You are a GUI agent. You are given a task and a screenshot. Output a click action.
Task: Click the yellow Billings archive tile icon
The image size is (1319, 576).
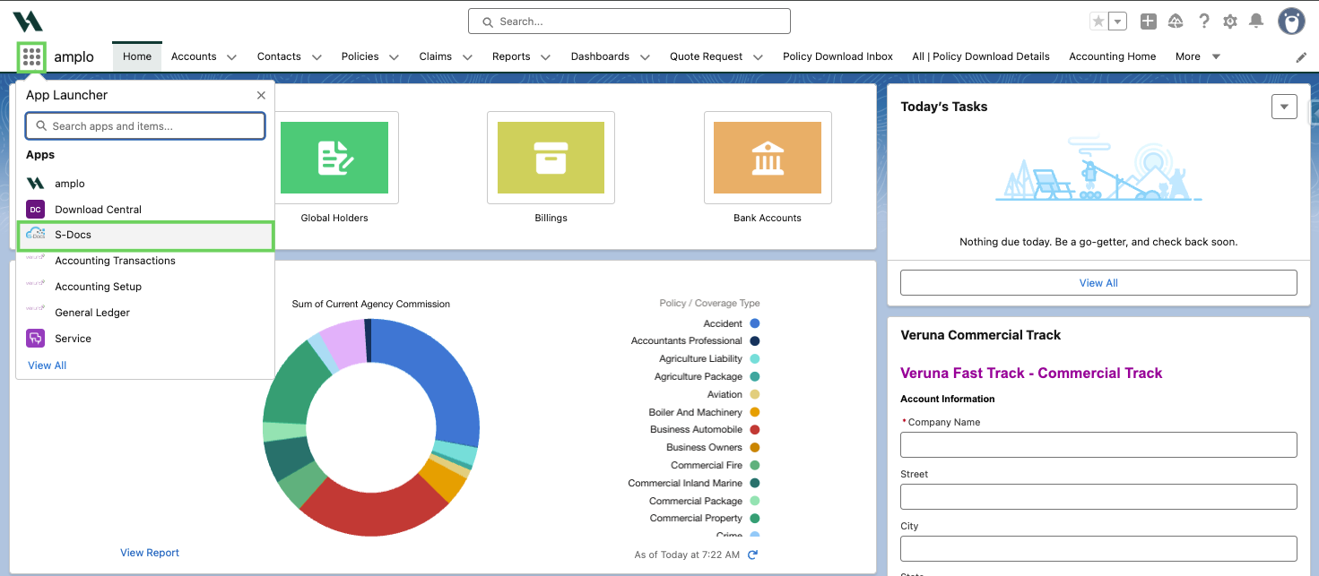click(x=551, y=158)
